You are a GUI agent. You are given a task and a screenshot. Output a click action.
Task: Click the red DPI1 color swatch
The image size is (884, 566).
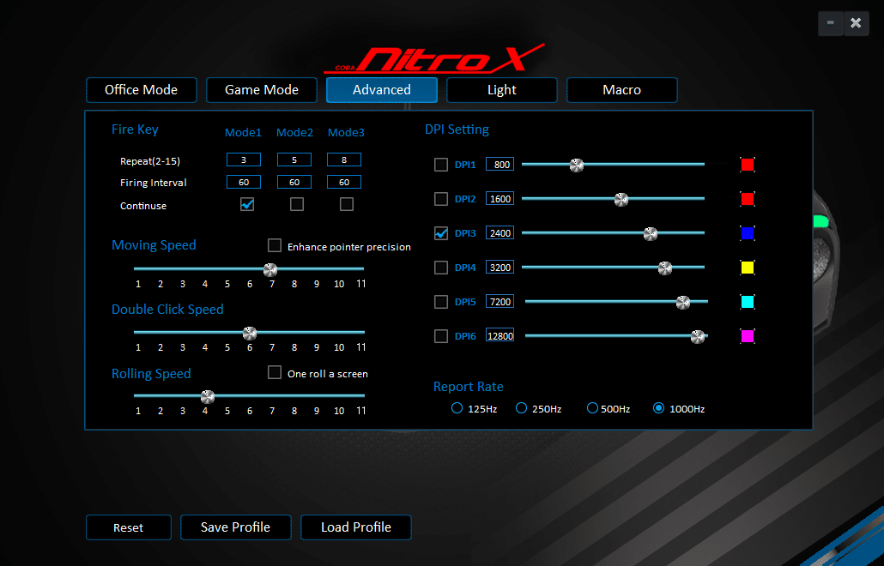click(748, 165)
